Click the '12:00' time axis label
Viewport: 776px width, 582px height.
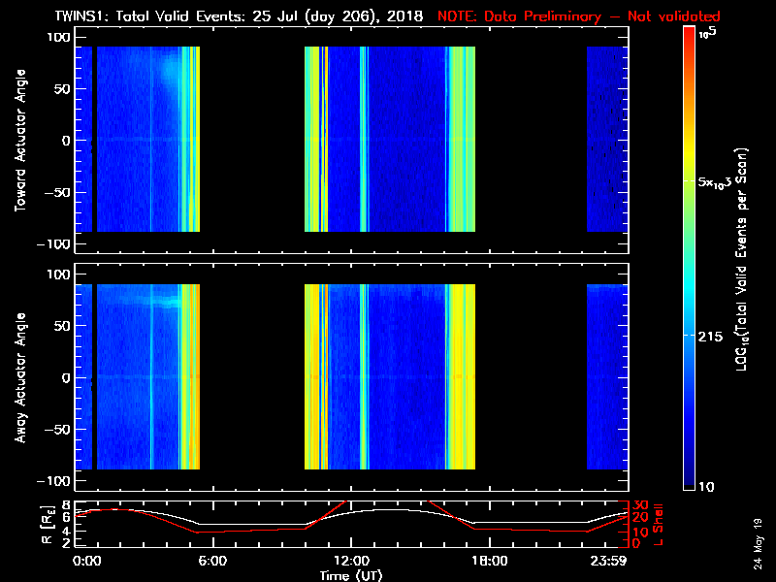(x=351, y=561)
